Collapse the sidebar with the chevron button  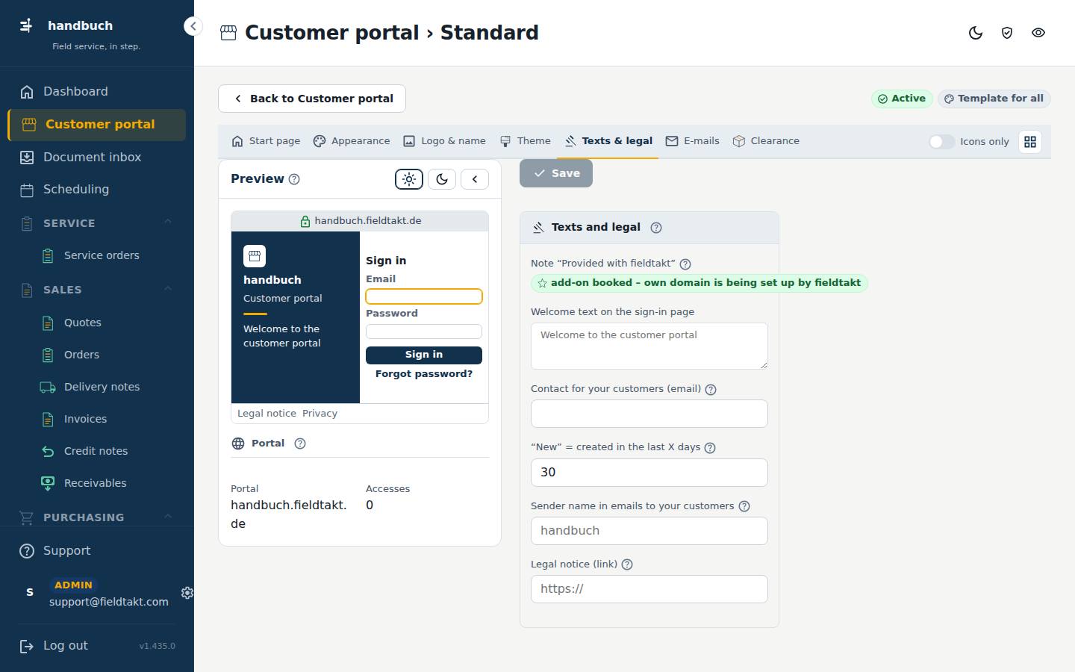click(193, 26)
